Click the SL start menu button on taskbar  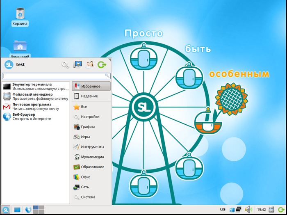tap(6, 210)
